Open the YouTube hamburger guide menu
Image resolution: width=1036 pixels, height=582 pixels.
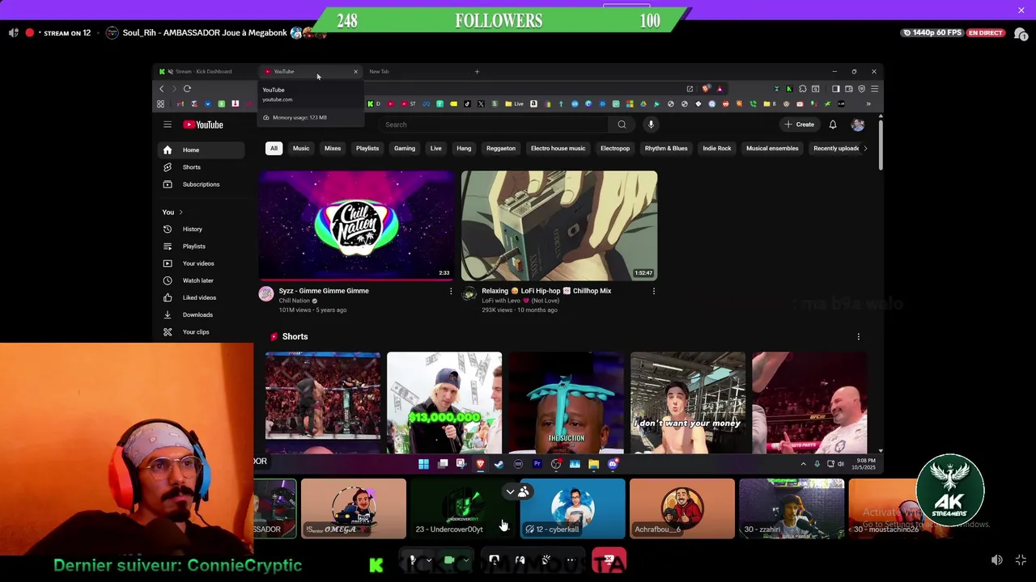coord(168,124)
